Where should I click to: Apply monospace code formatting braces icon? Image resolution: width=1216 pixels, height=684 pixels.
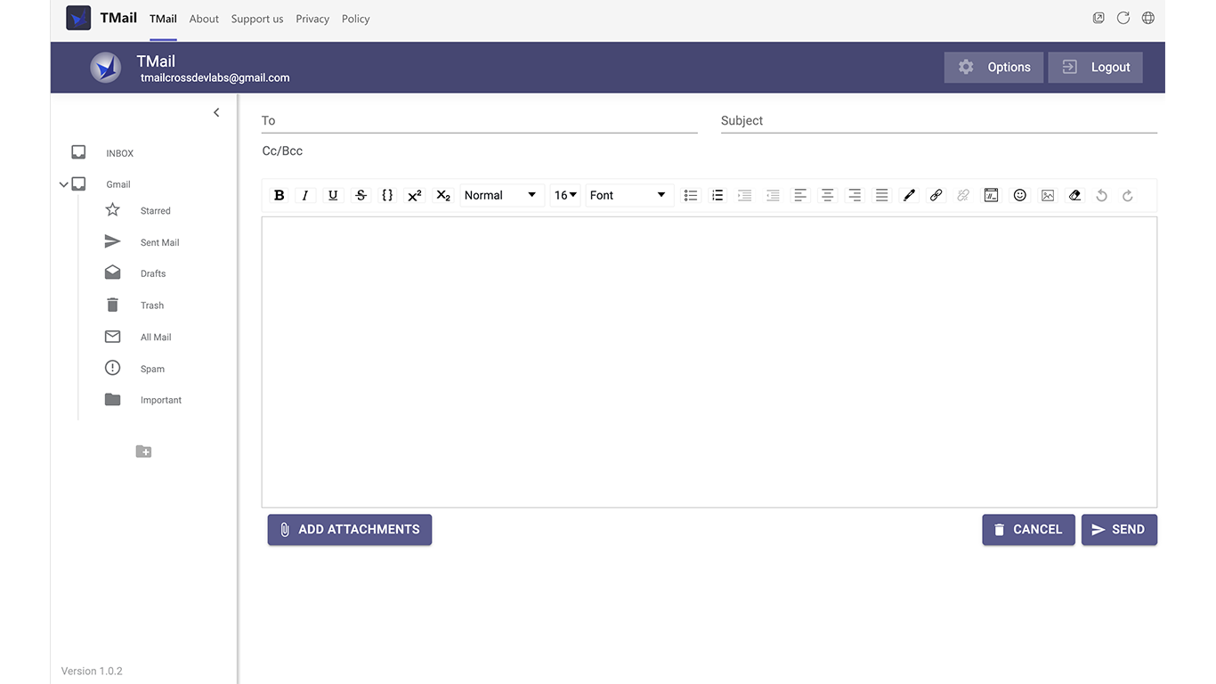coord(387,195)
